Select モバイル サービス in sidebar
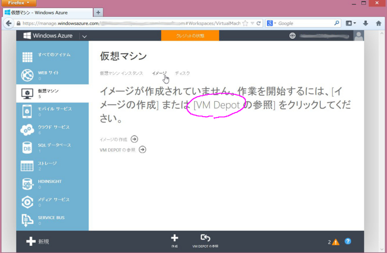The image size is (387, 253). point(55,109)
